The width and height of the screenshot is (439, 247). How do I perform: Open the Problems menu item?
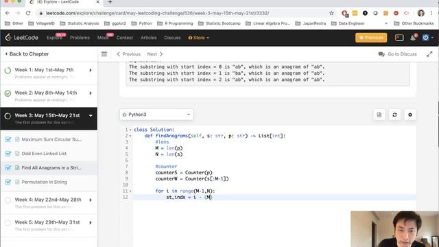click(80, 38)
